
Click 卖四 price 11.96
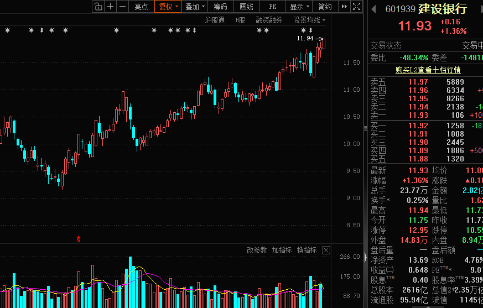point(418,90)
